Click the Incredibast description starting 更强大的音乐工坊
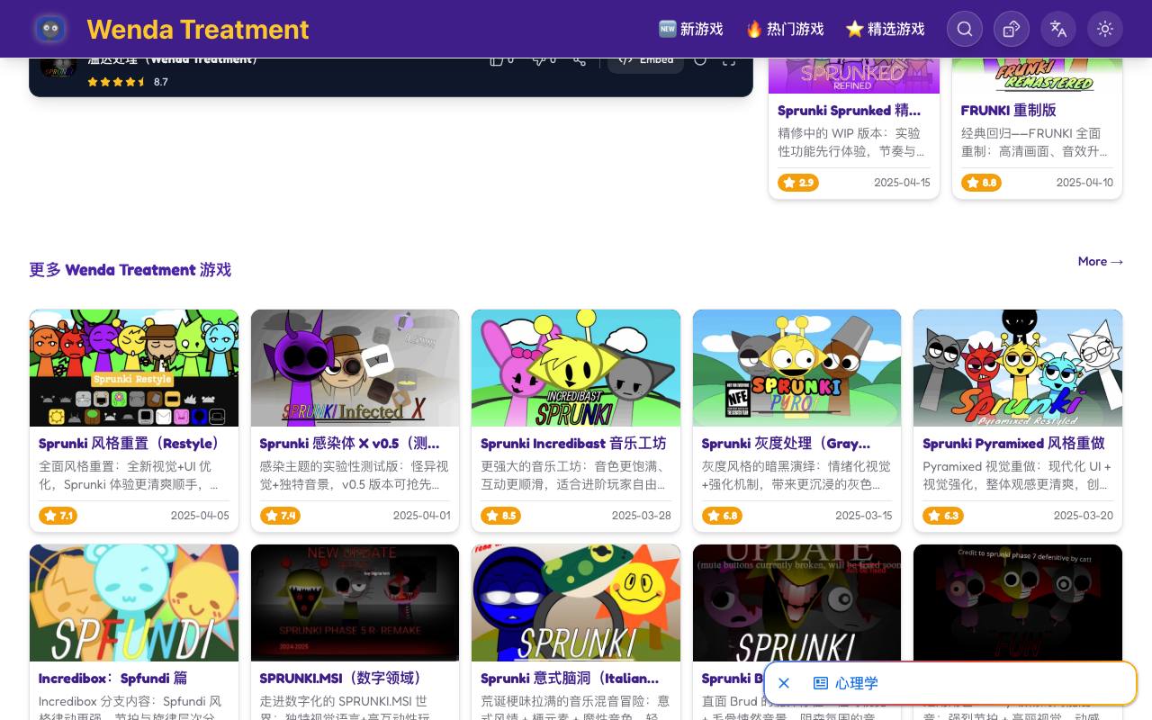Screen dimensions: 1152x720 click(575, 475)
